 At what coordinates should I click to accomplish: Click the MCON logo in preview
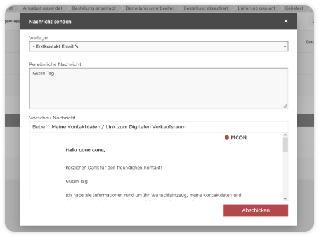tap(235, 137)
